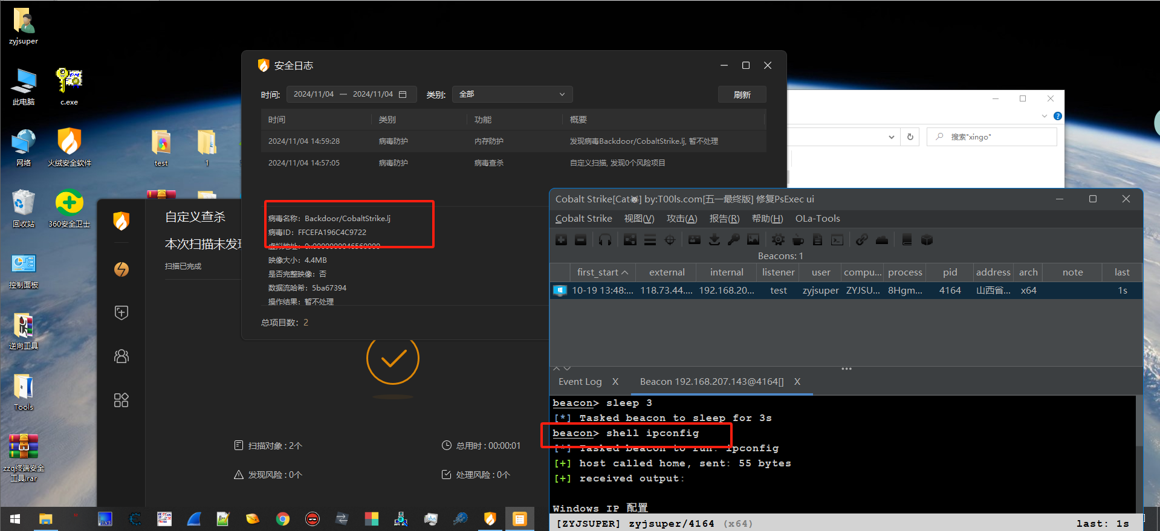Viewport: 1160px width, 531px height.
Task: Click the Huorong shield taskbar icon
Action: coord(490,519)
